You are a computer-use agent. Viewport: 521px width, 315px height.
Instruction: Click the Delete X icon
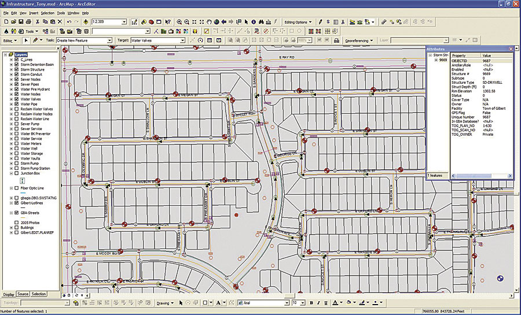point(60,22)
